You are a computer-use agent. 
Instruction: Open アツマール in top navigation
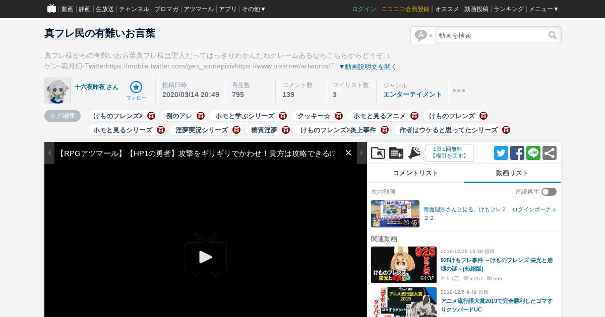coord(199,9)
